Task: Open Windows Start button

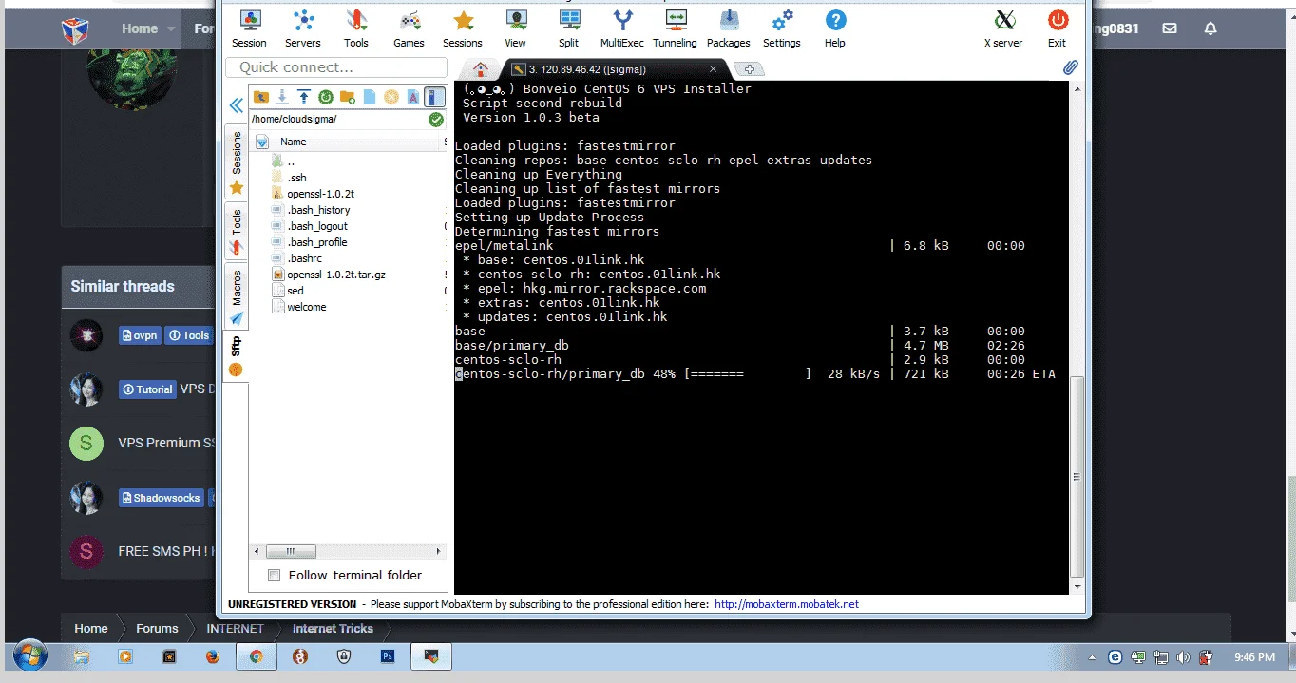Action: click(x=30, y=656)
